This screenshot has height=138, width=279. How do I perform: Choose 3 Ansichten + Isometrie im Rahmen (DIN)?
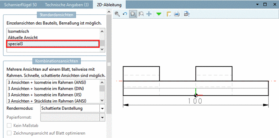(x=53, y=89)
